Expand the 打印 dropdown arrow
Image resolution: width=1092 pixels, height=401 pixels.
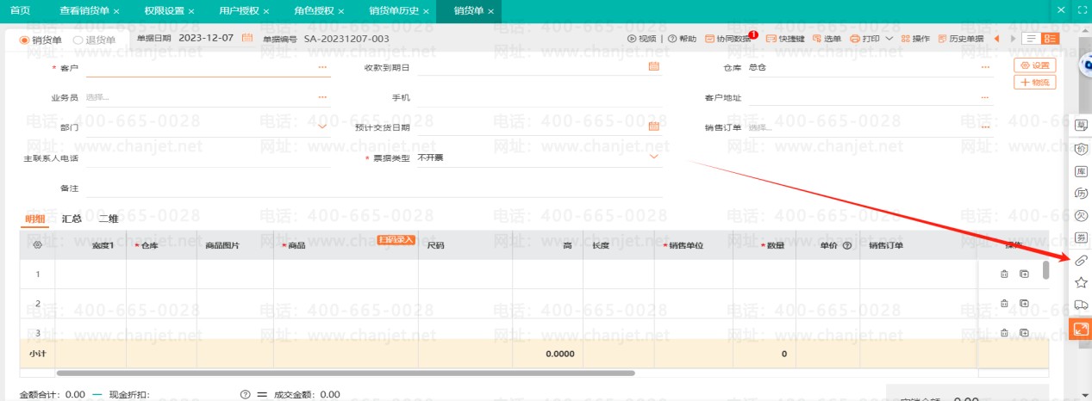coord(889,39)
